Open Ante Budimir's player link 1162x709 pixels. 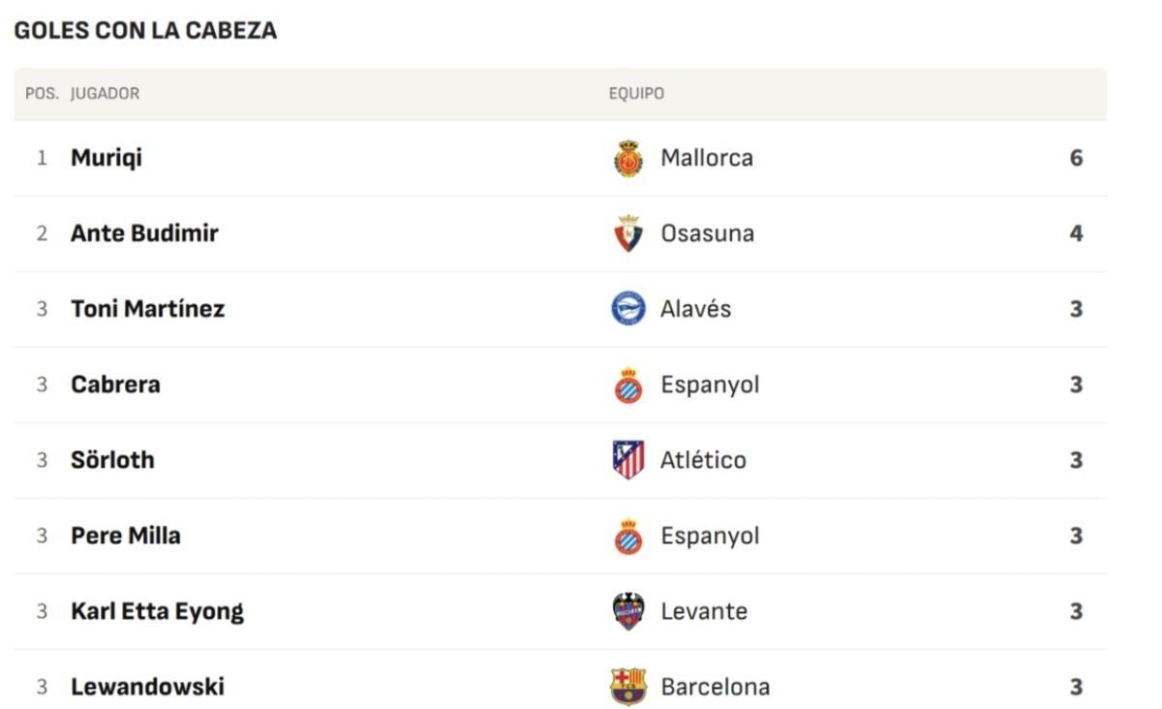144,233
